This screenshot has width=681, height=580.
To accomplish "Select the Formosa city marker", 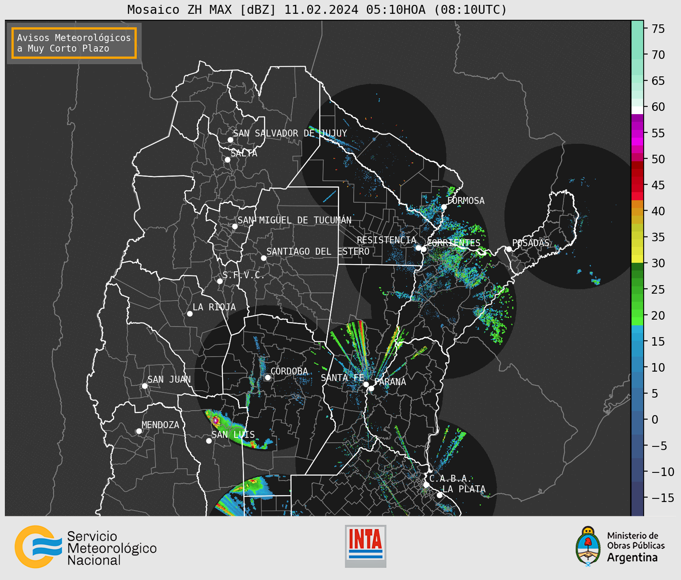I will pos(444,207).
